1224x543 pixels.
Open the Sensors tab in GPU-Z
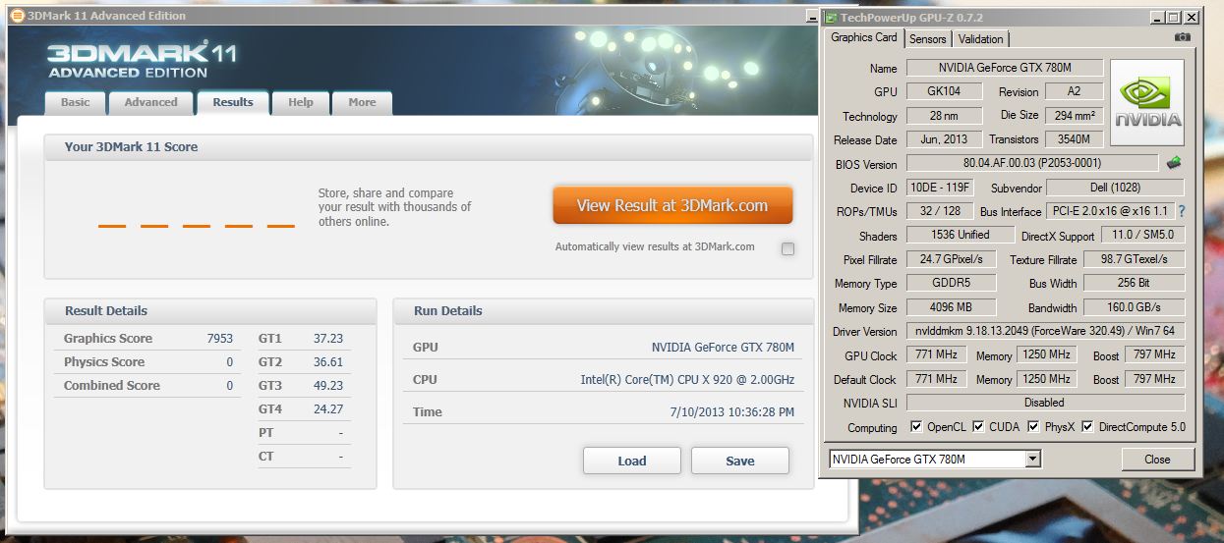click(927, 39)
